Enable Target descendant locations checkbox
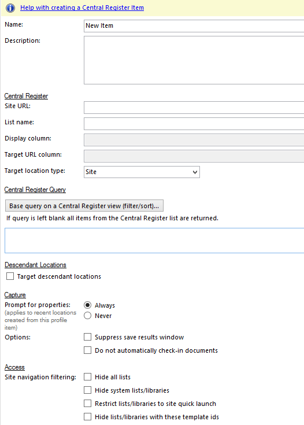This screenshot has height=425, width=304. [10, 276]
